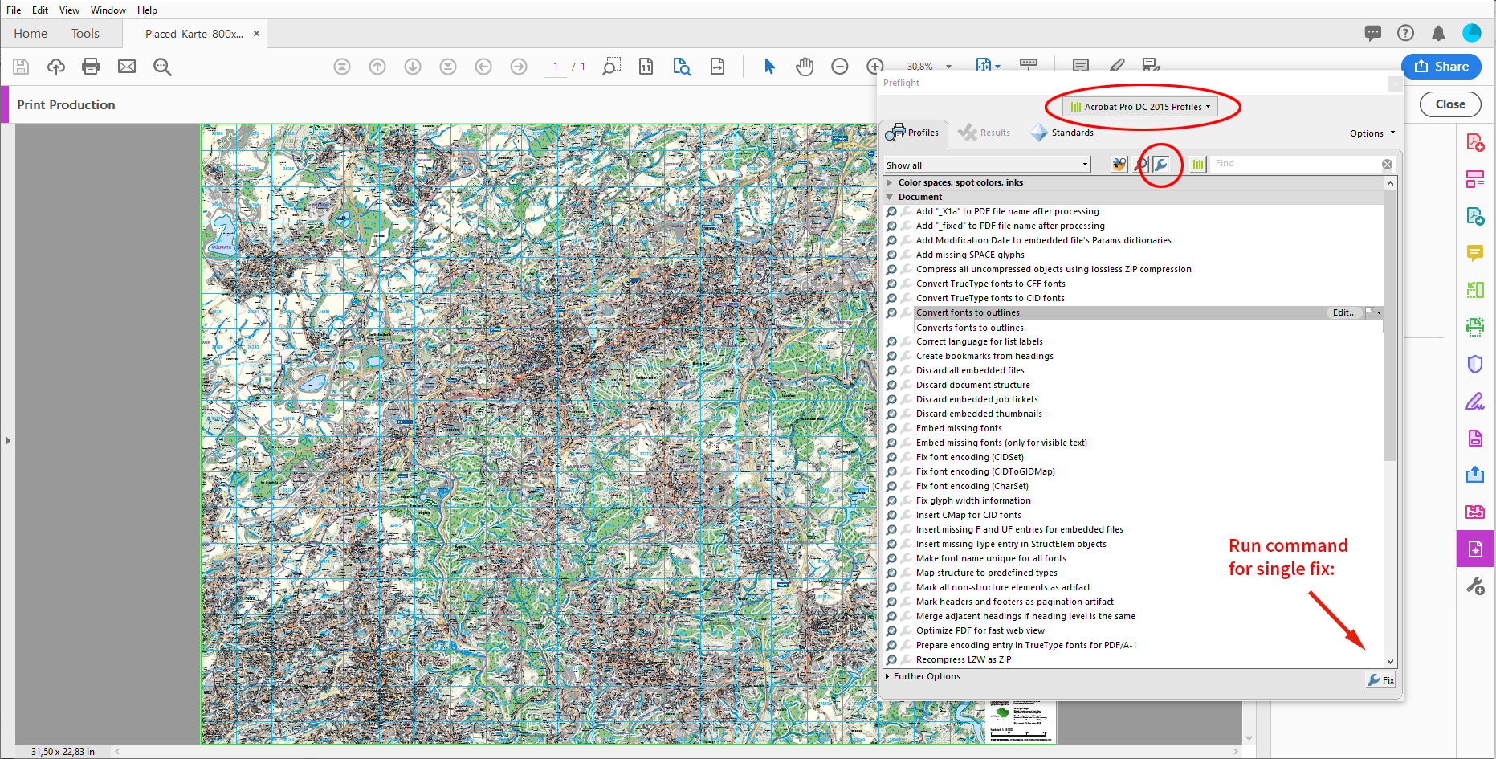Screen dimensions: 1496x759
Task: Upload document with the cloud share icon
Action: pyautogui.click(x=55, y=67)
